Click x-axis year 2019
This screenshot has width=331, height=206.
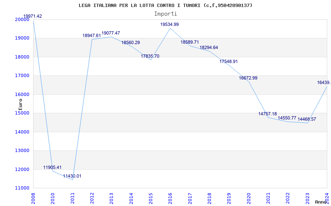click(x=229, y=198)
